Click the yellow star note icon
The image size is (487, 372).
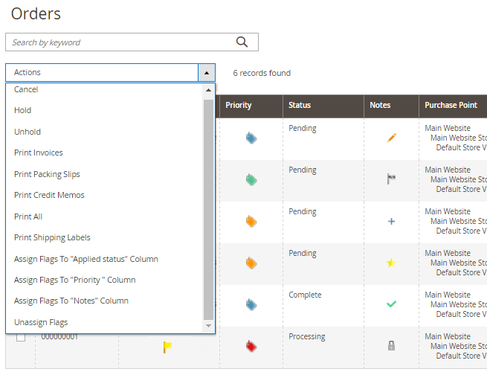(x=391, y=263)
